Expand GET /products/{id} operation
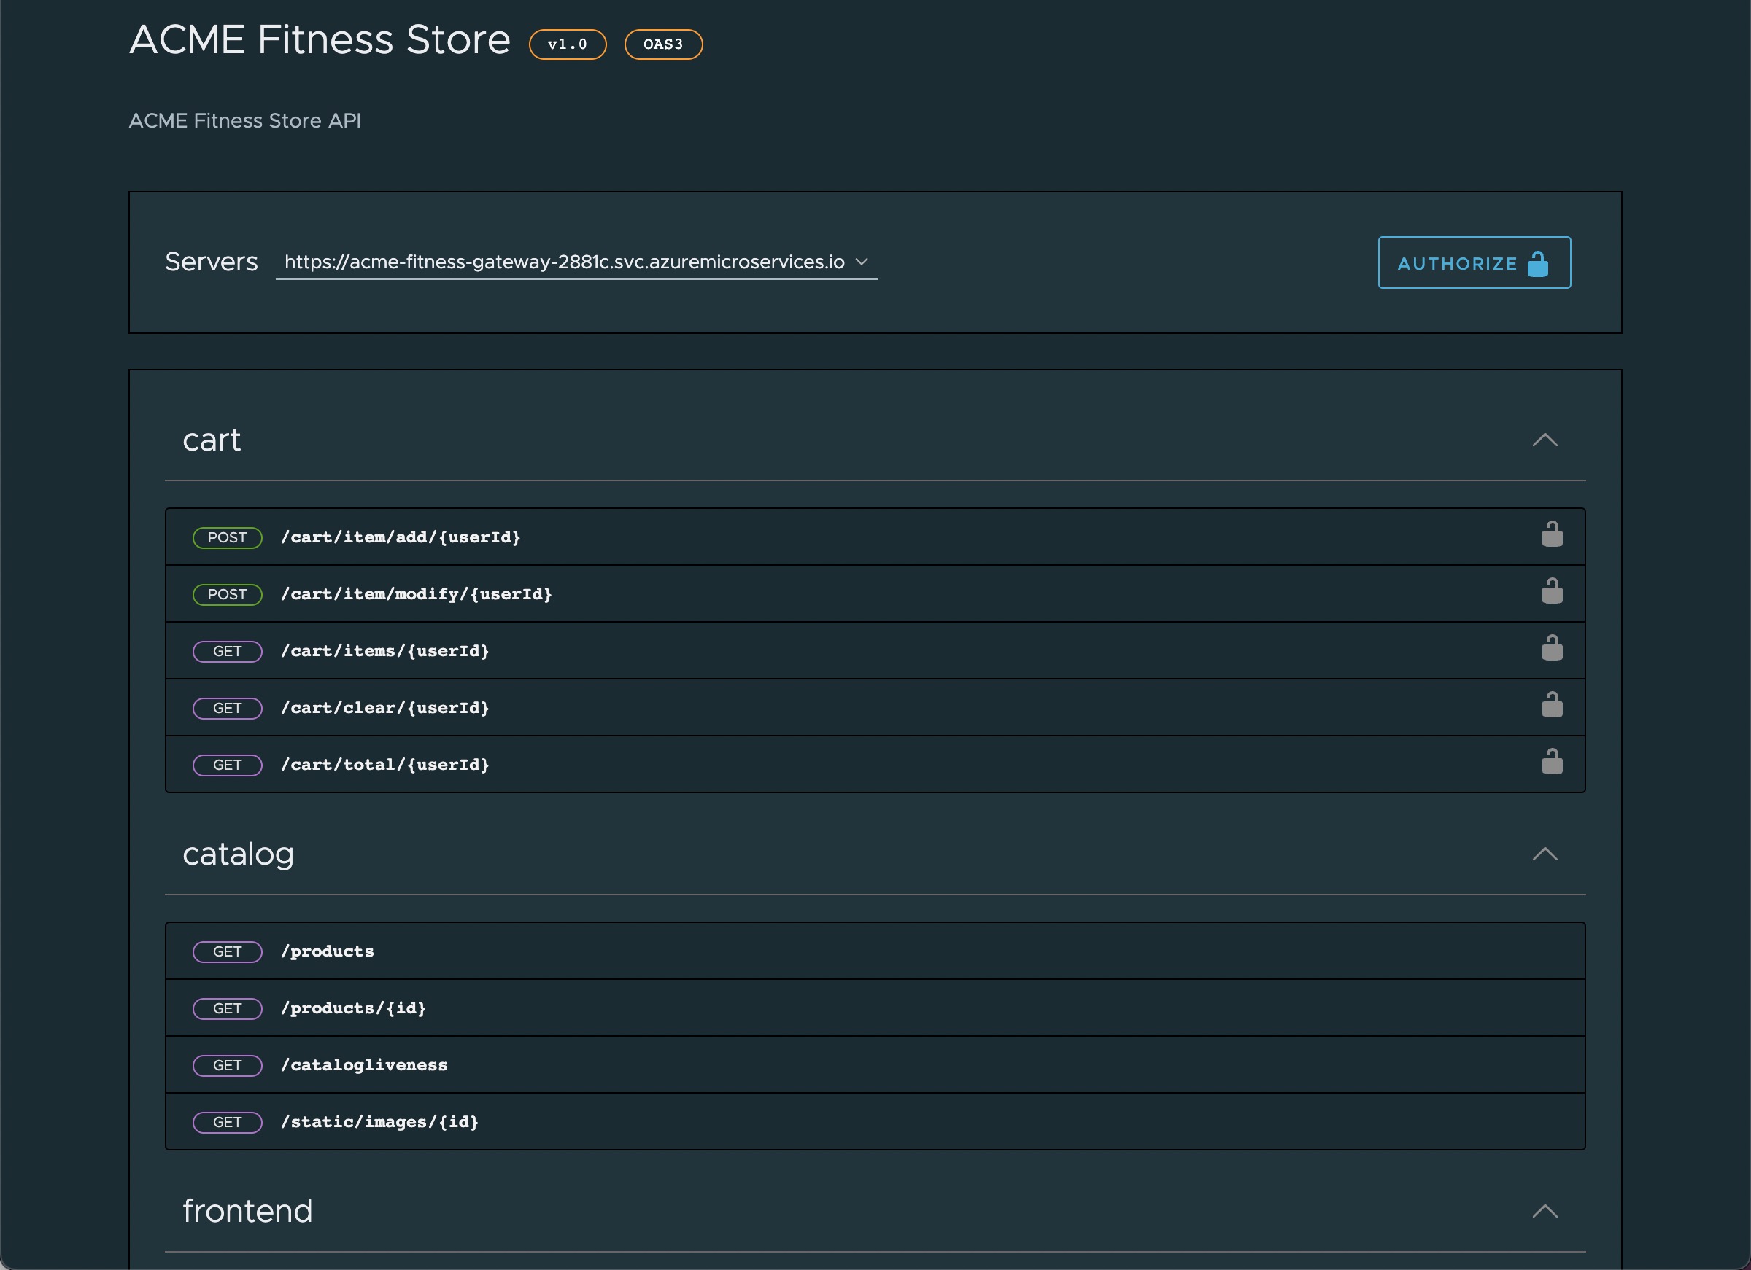1751x1270 pixels. [x=354, y=1008]
